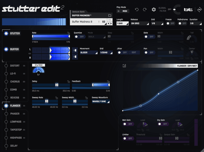Viewport: 204px width, 152px height.
Task: Select the Chorus effect module
Action: [x=15, y=82]
